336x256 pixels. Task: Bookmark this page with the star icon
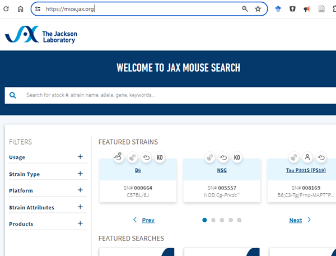(258, 9)
